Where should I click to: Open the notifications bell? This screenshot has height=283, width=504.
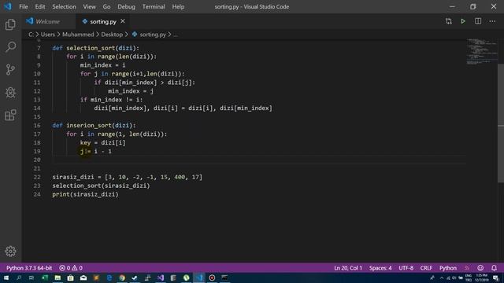coord(494,268)
